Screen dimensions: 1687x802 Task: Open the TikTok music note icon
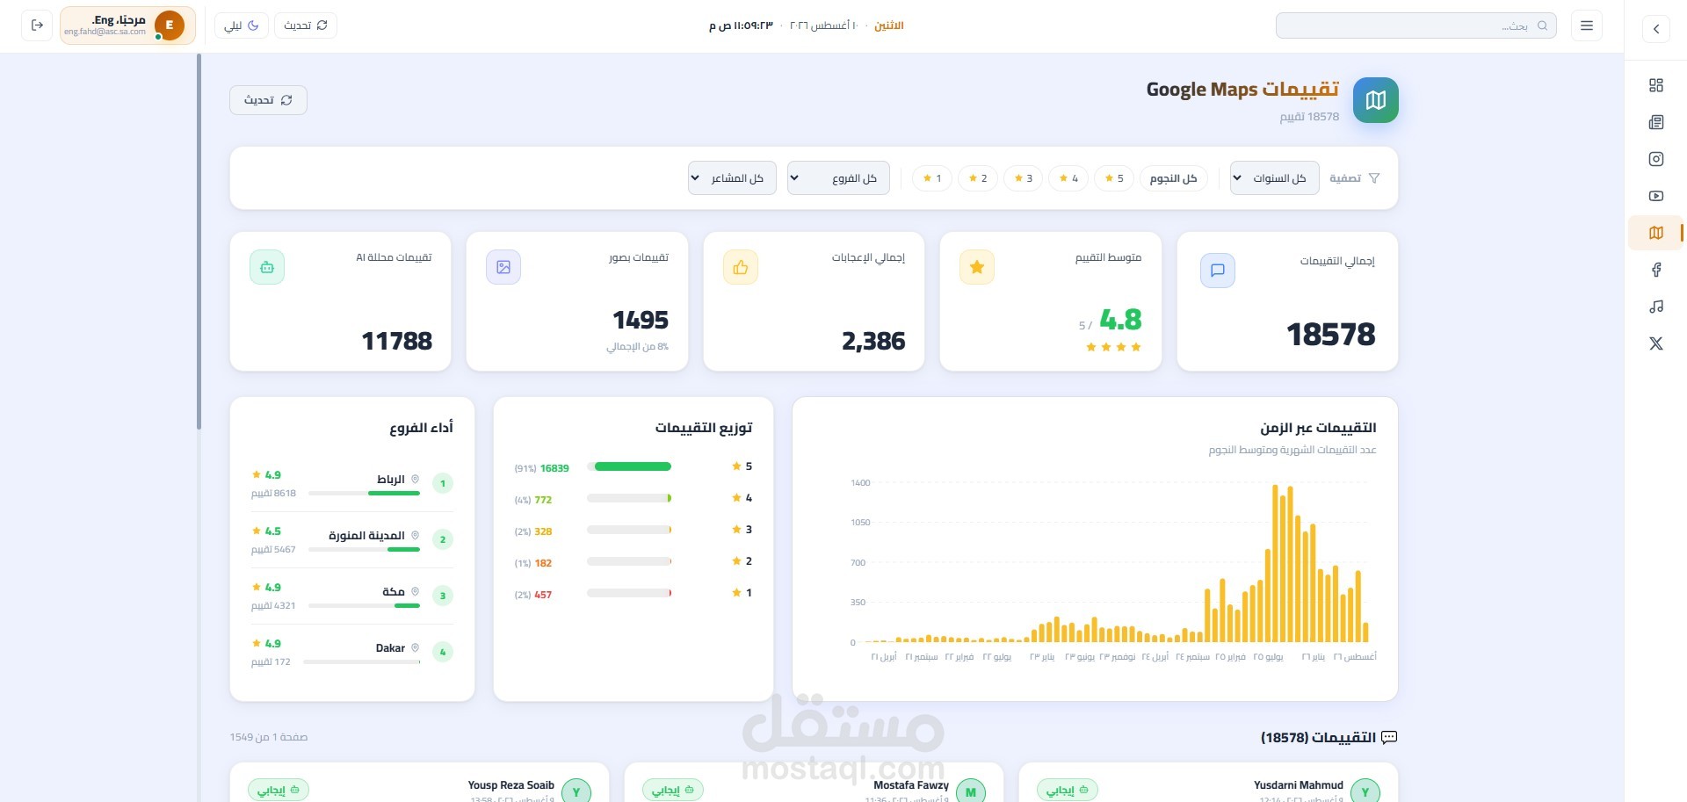pyautogui.click(x=1656, y=307)
